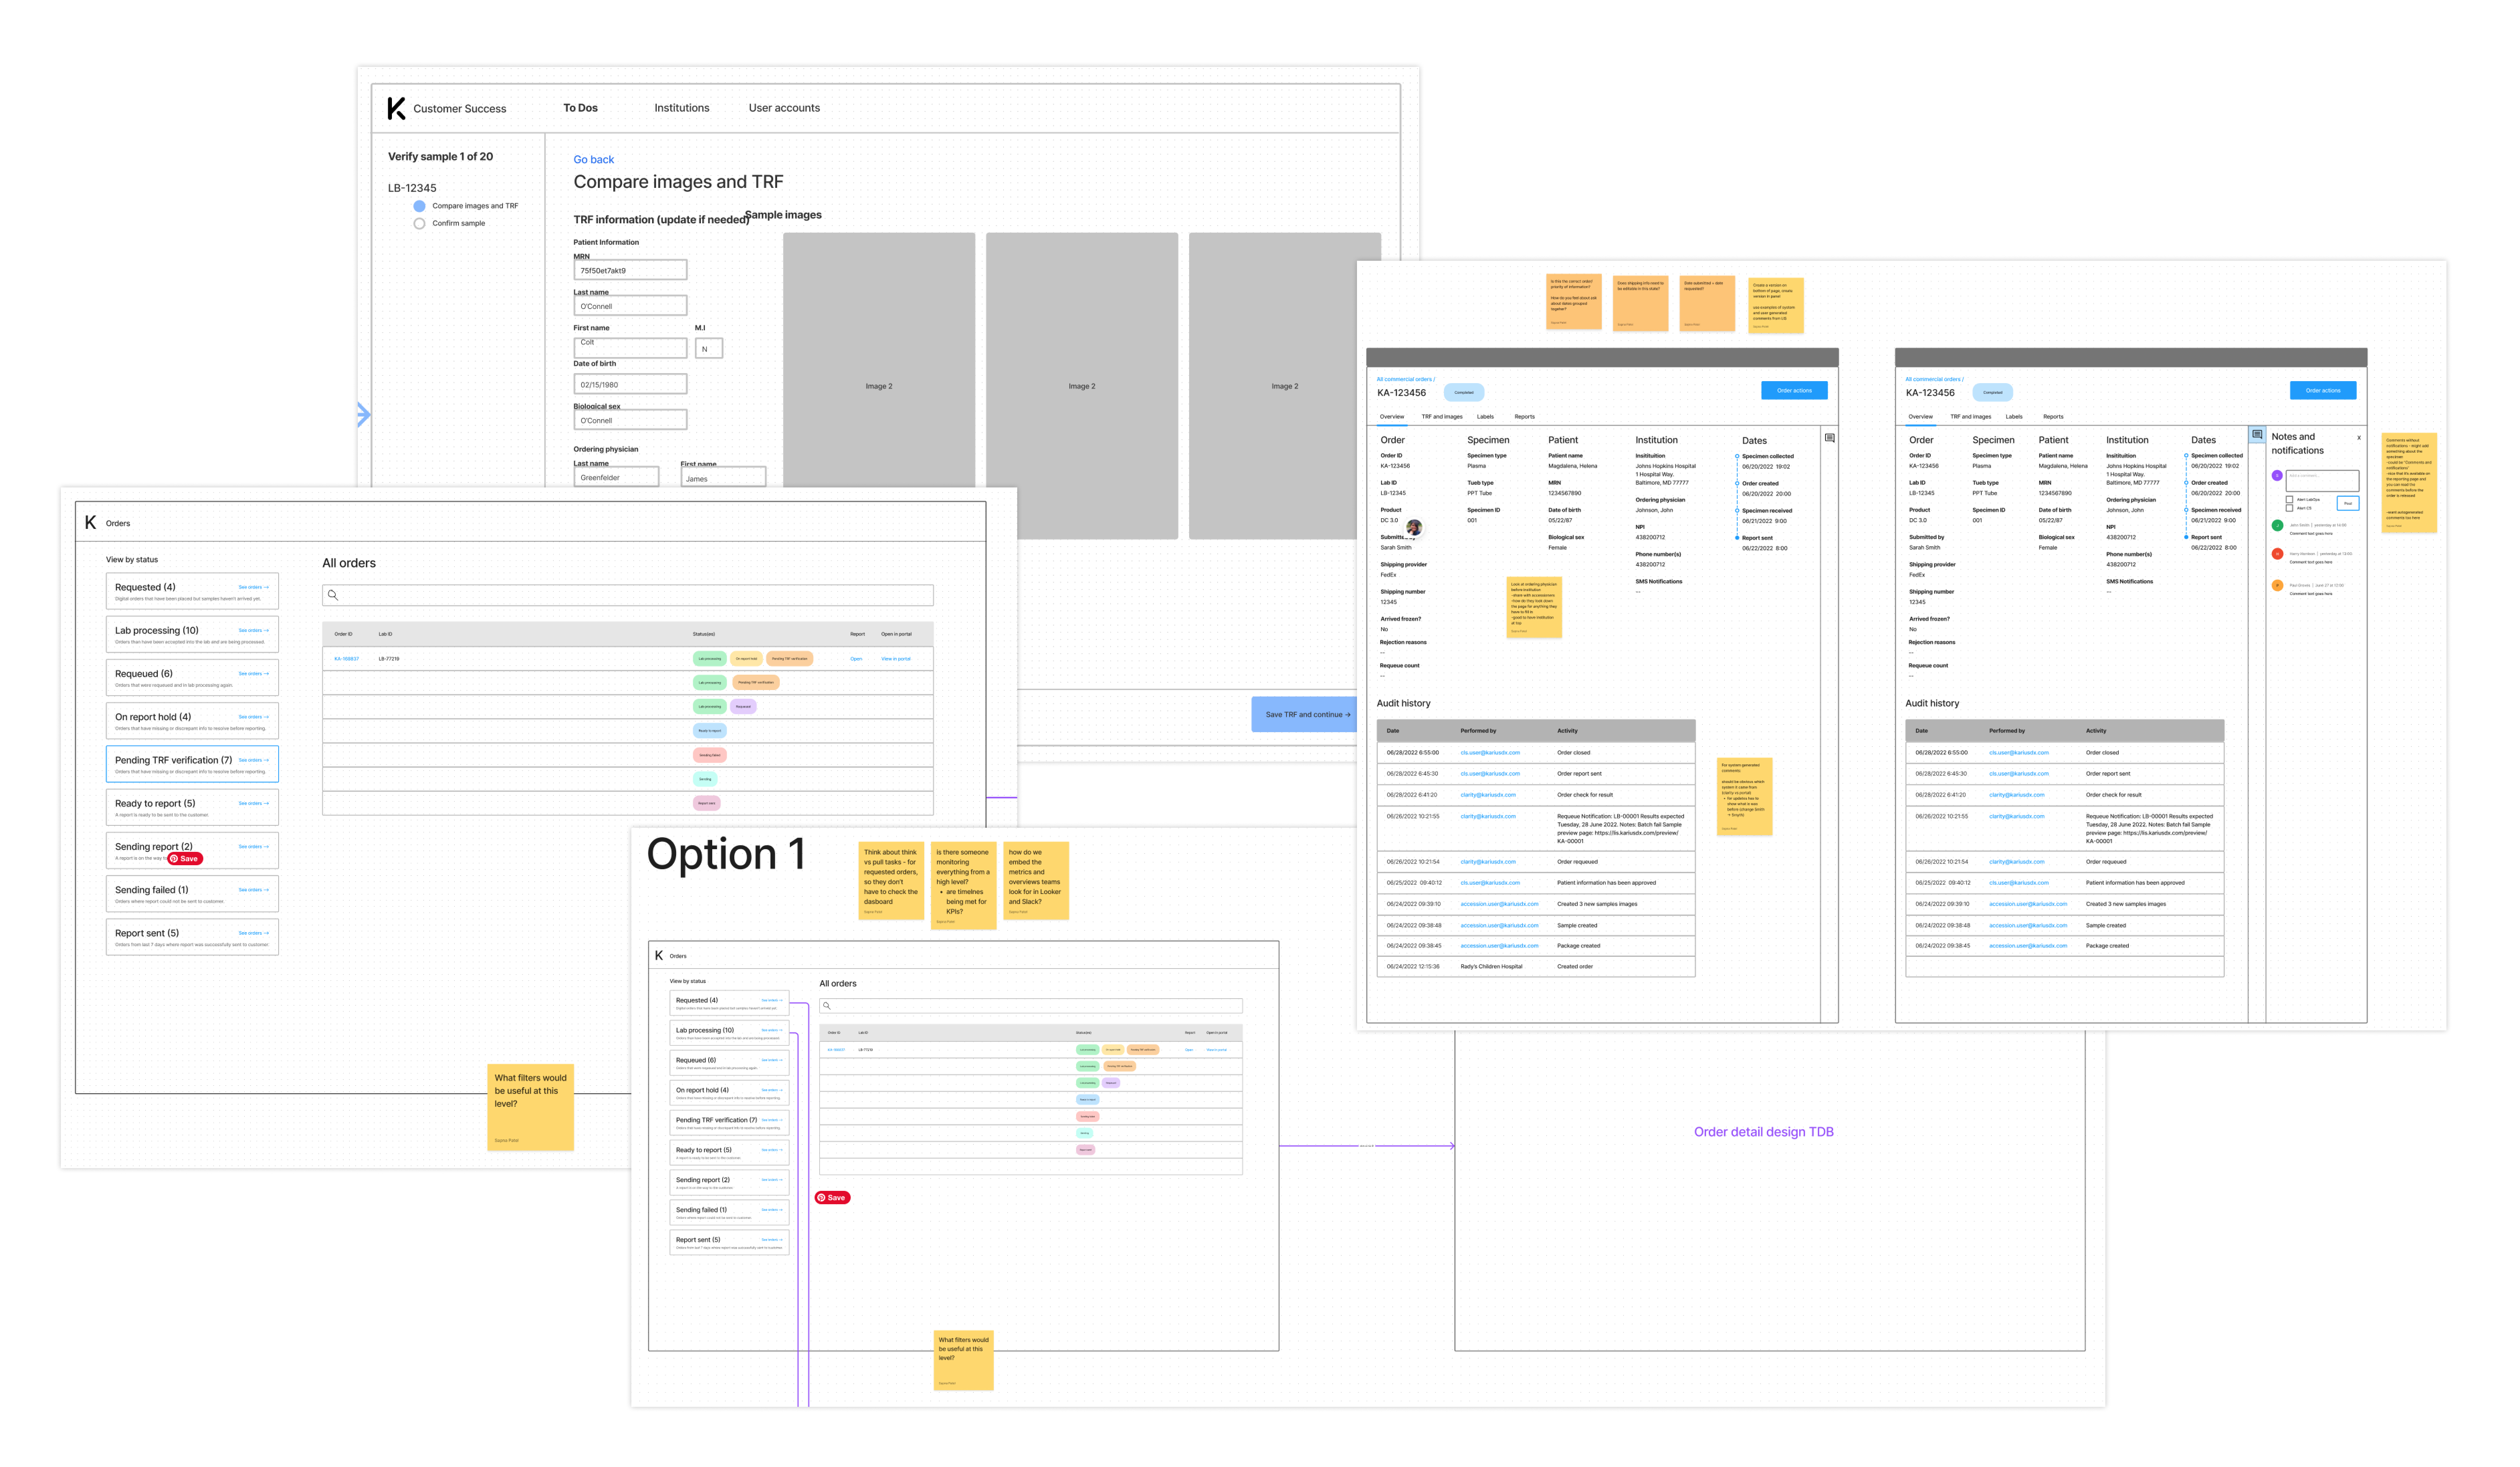This screenshot has height=1467, width=2520.
Task: Switch to Labels tab in the Notes panel order detail
Action: (x=2014, y=417)
